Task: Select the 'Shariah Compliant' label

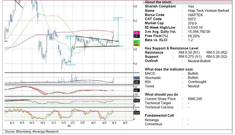Action: point(160,6)
